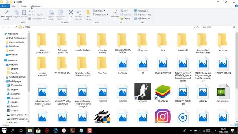Pin to Quick access (Hızlı erişime sabitle)

point(7,15)
